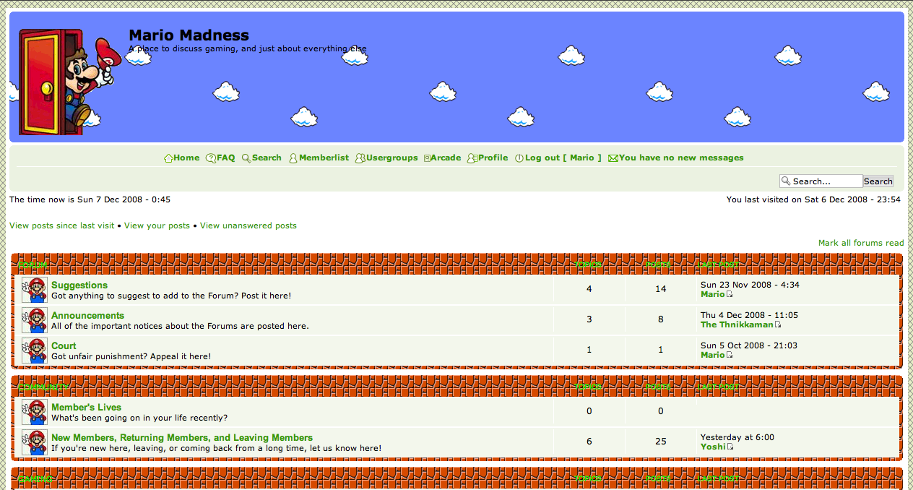The height and width of the screenshot is (490, 913).
Task: Click 'You last visited on Sat 6 Dec' text
Action: point(813,199)
